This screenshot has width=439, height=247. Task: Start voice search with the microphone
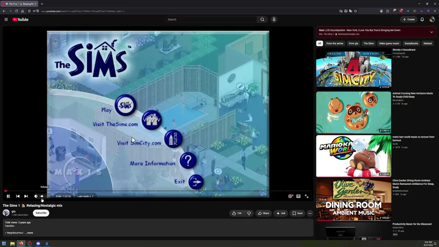[274, 20]
